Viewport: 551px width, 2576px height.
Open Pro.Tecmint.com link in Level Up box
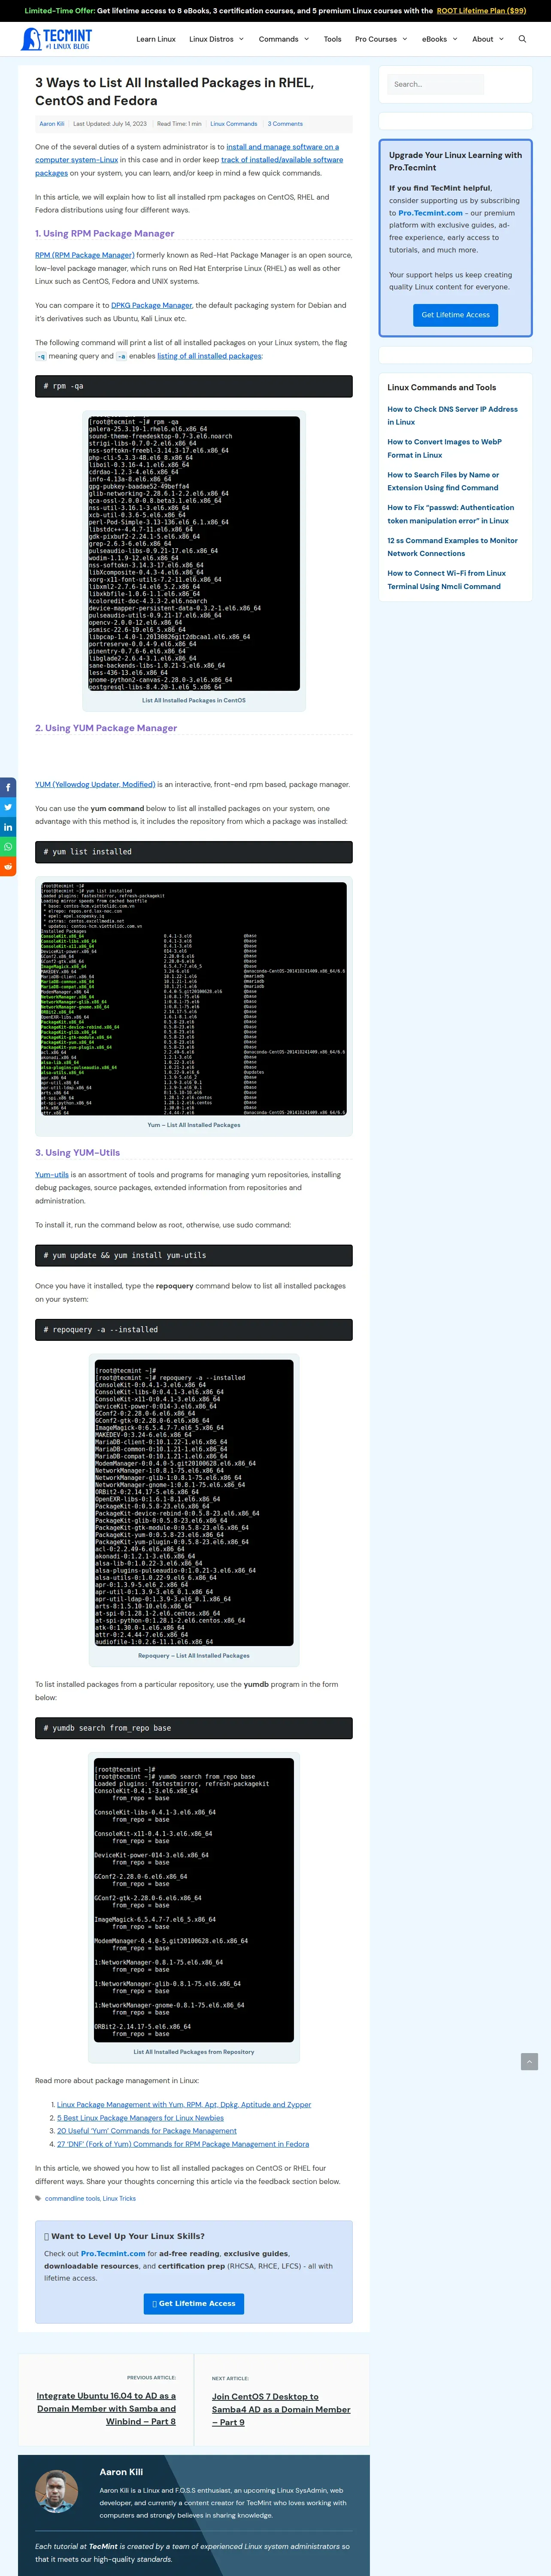[112, 2254]
